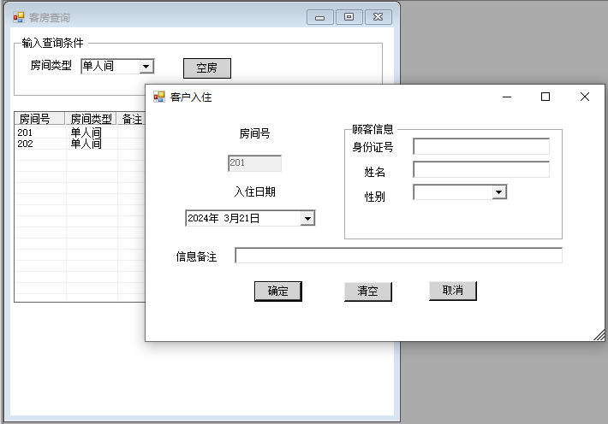Expand the 性别 combo box
Image resolution: width=608 pixels, height=424 pixels.
click(499, 192)
